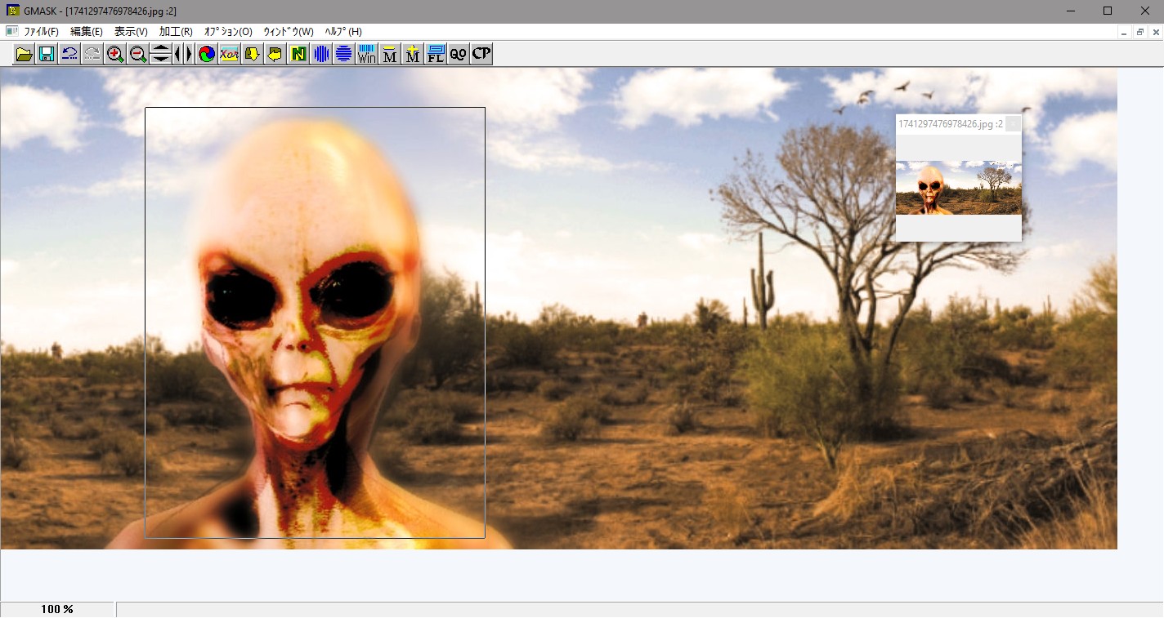The height and width of the screenshot is (618, 1164).
Task: Click the yellow left-arrow icon
Action: coord(275,54)
